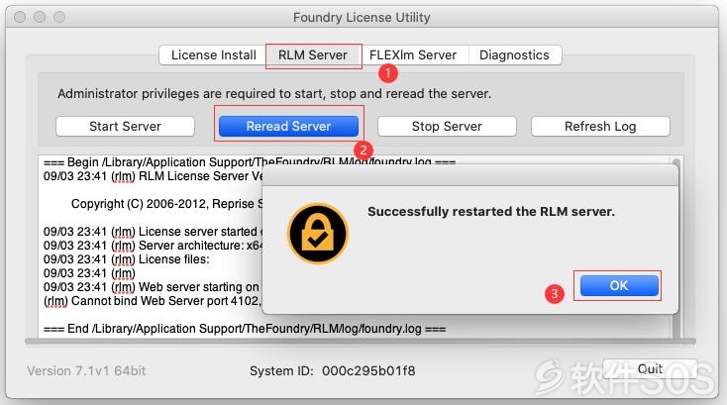Click the padlock checkmark icon in dialog
Viewport: 727px width, 405px height.
(318, 233)
